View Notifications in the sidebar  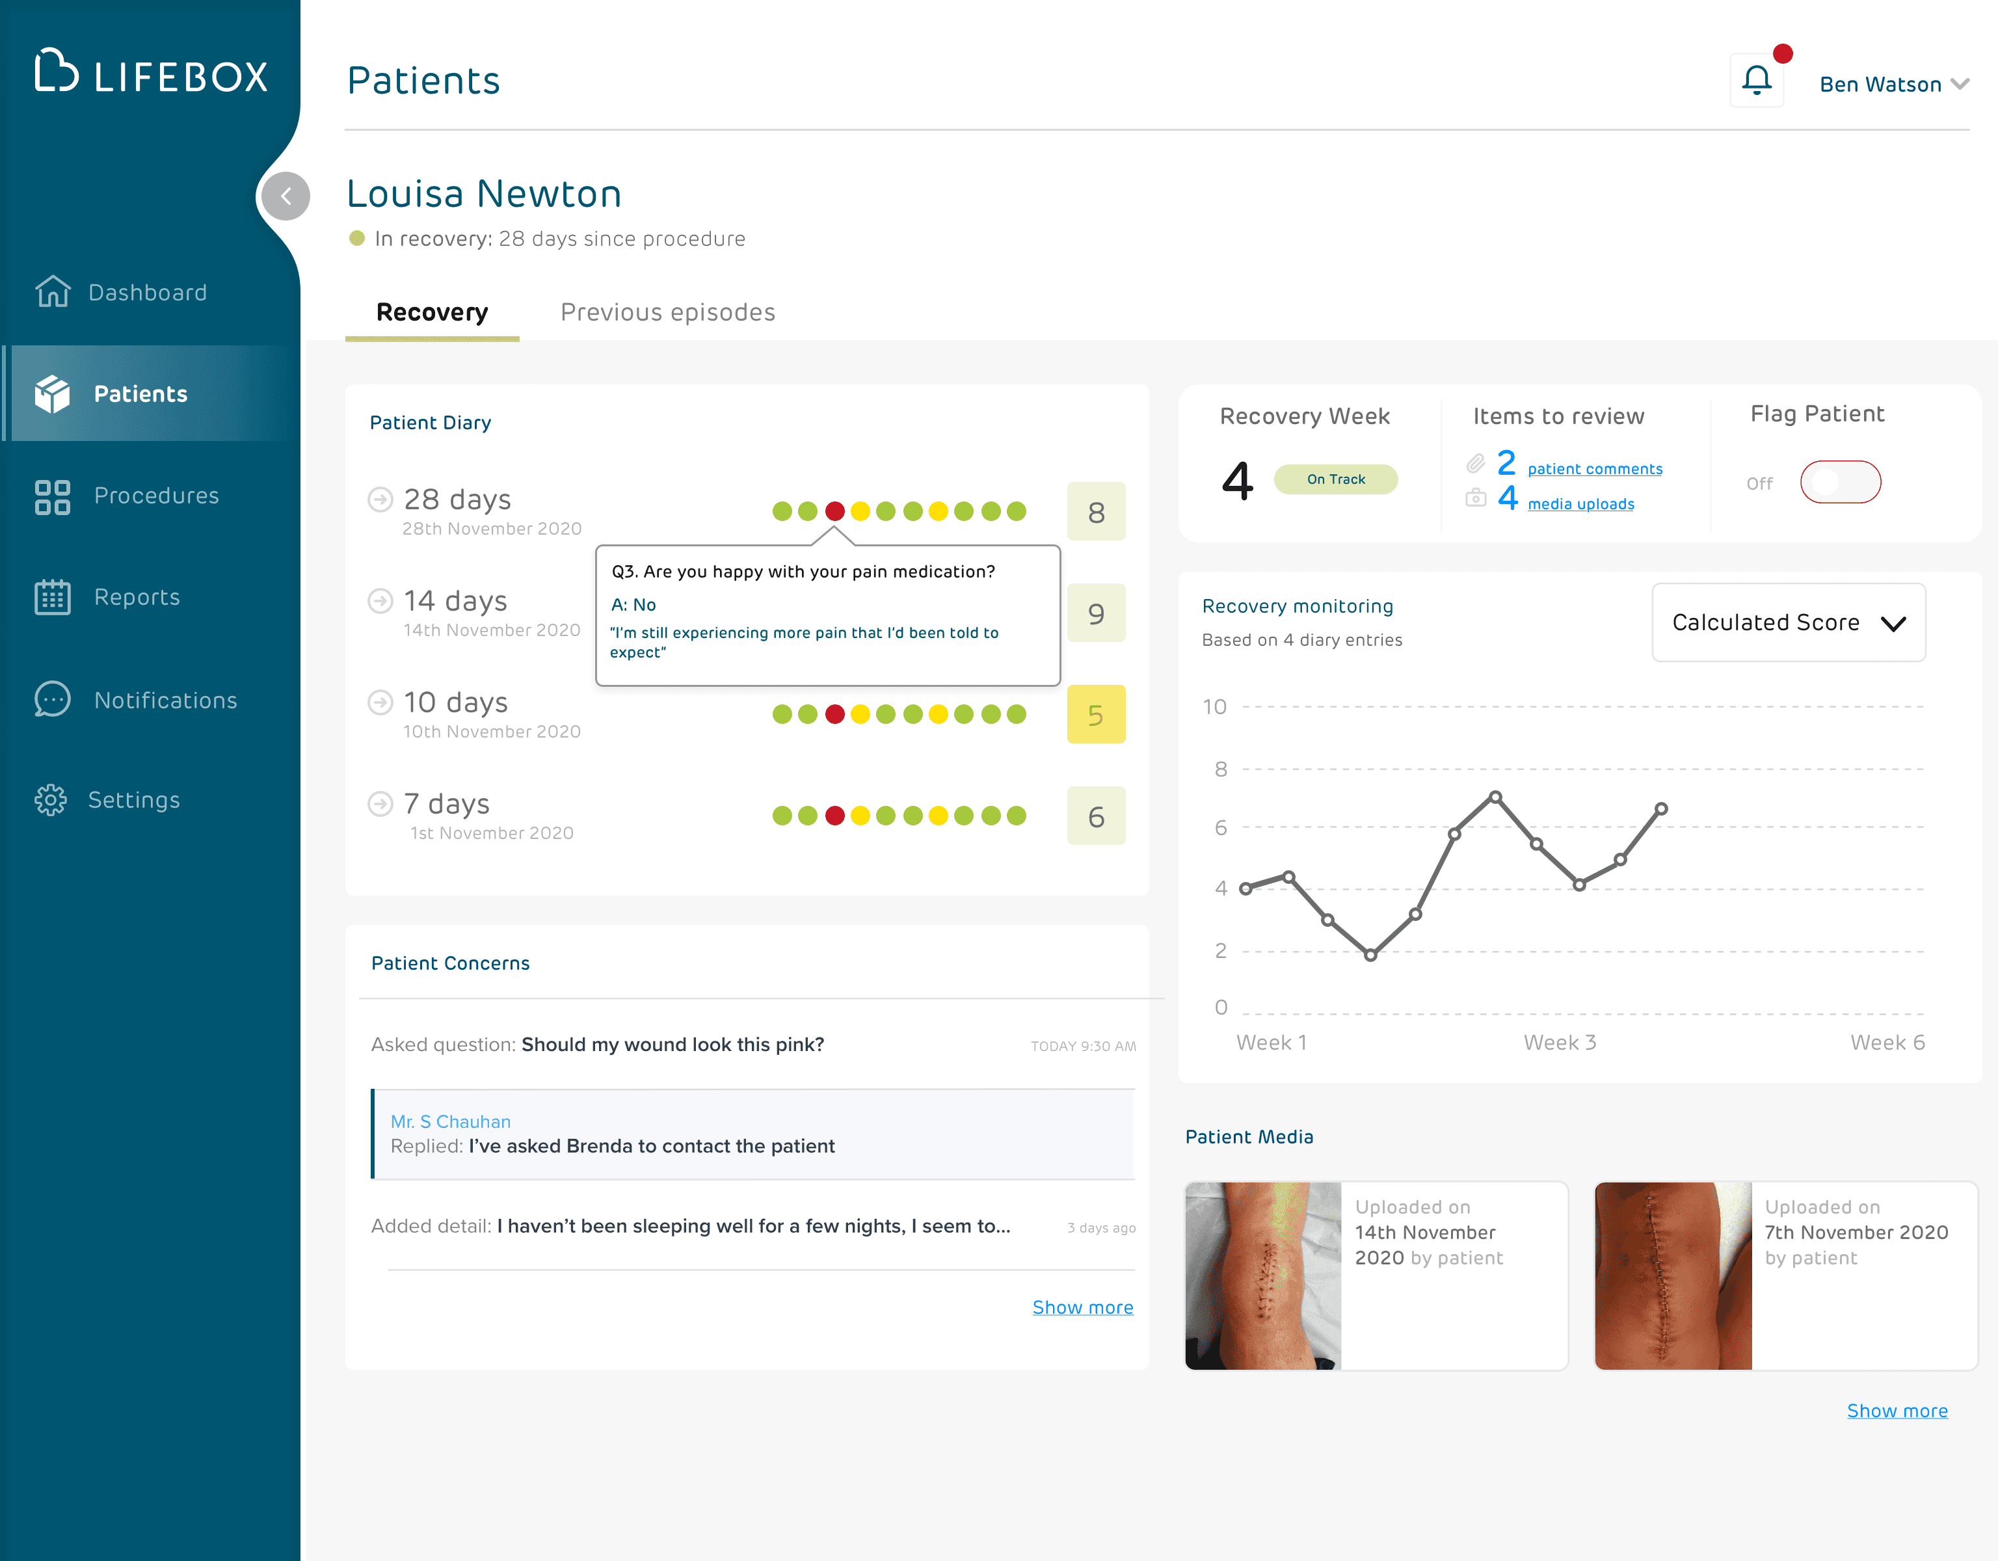pos(165,699)
